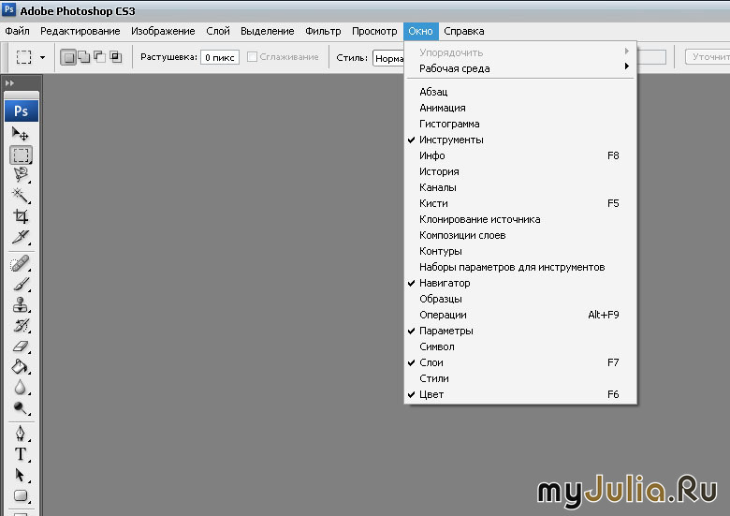Show the Клонирование источника panel
The height and width of the screenshot is (516, 730).
(x=520, y=219)
